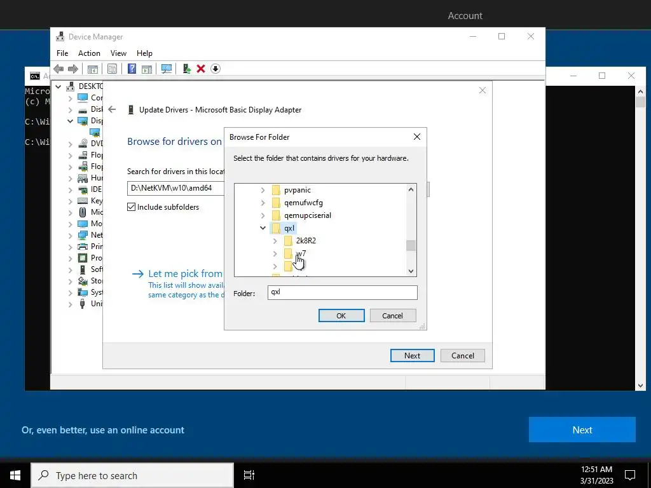This screenshot has height=488, width=651.
Task: Expand the pvpanic folder
Action: (263, 190)
